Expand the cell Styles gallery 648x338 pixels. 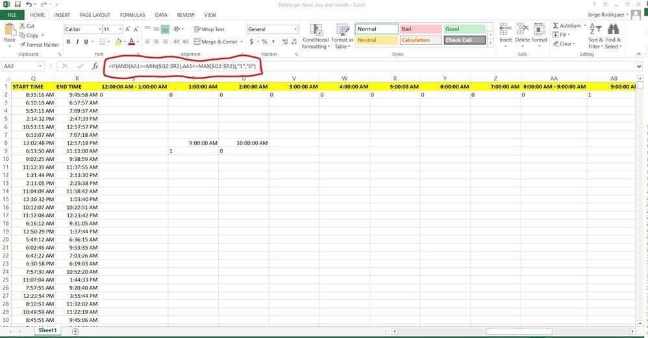[x=491, y=43]
